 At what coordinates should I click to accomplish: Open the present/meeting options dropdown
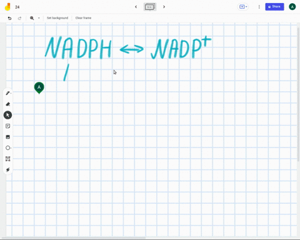243,7
